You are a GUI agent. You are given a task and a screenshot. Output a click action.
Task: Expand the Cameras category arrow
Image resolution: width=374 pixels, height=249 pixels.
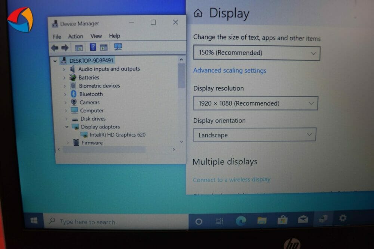tap(65, 103)
